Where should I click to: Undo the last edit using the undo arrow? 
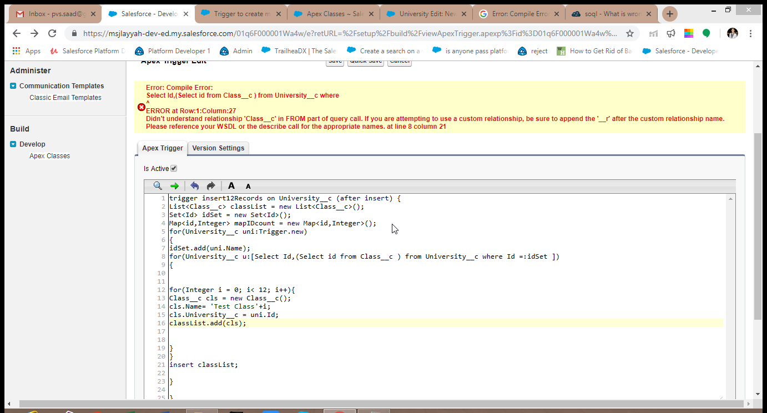(x=194, y=185)
